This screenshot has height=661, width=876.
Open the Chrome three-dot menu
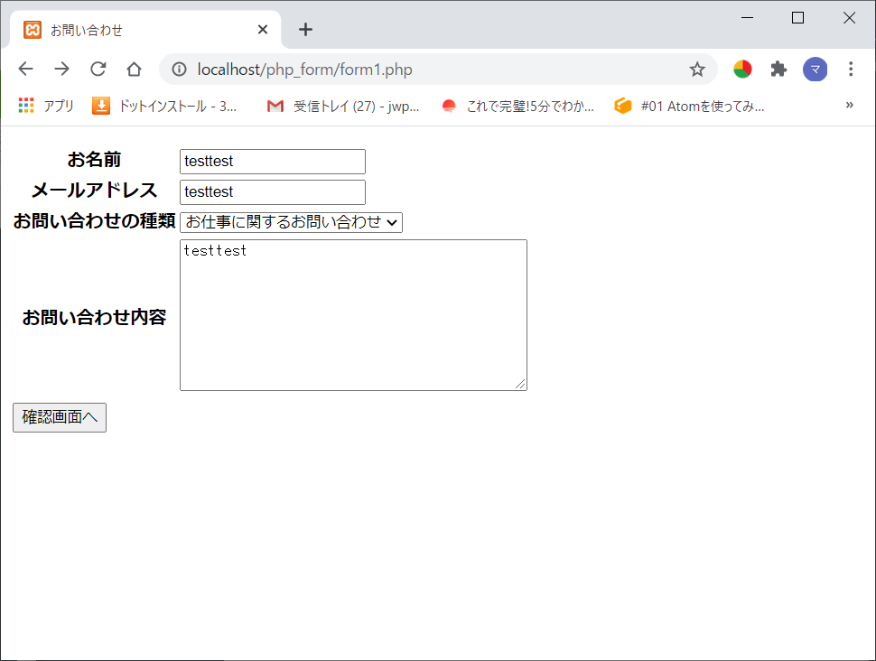tap(851, 70)
